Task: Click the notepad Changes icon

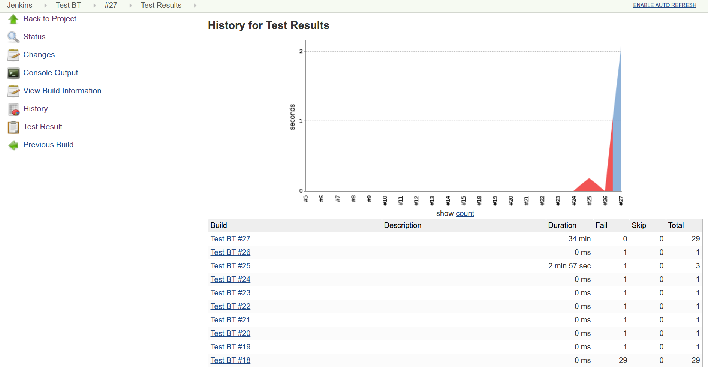Action: pyautogui.click(x=13, y=55)
